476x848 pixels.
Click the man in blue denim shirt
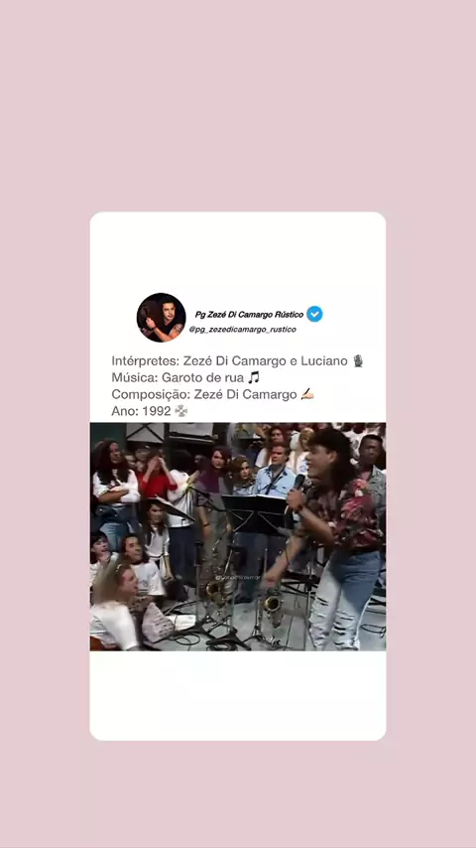[275, 474]
